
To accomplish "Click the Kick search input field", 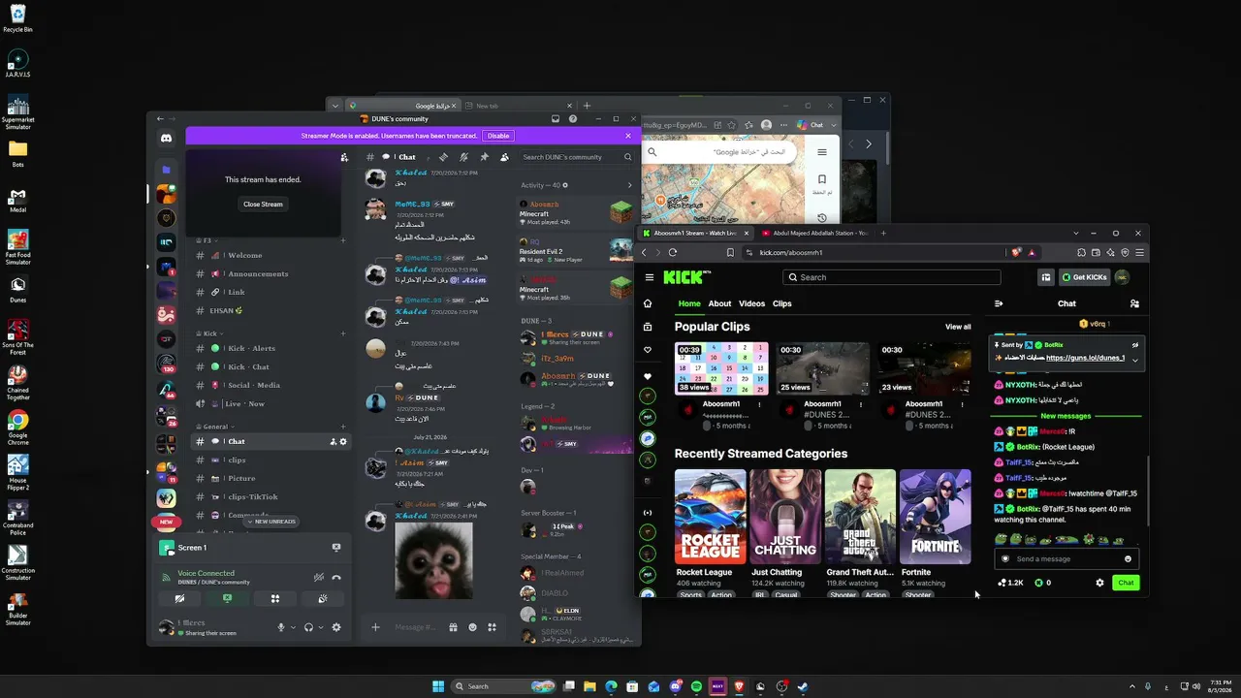I will coord(892,277).
